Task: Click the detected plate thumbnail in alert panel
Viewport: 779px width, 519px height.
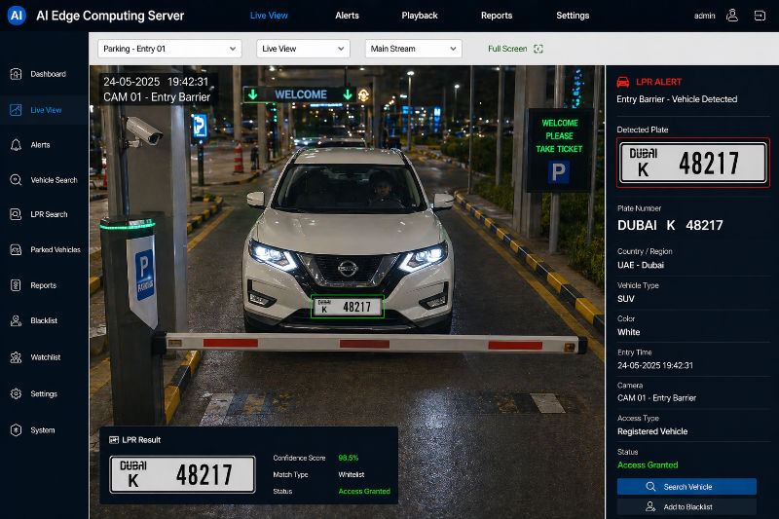Action: pyautogui.click(x=693, y=163)
